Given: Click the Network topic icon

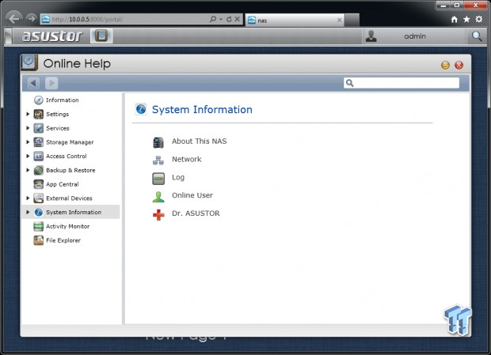Looking at the screenshot, I should coord(158,161).
